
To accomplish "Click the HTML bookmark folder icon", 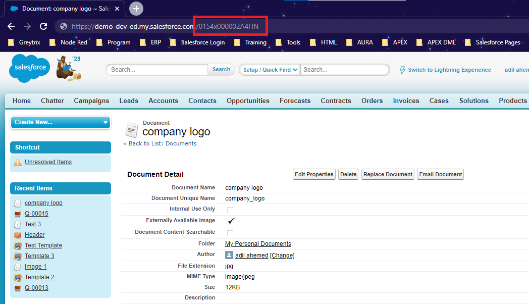I will click(313, 42).
